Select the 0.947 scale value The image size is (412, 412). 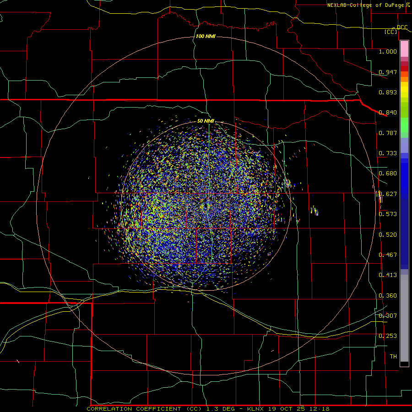[x=388, y=72]
